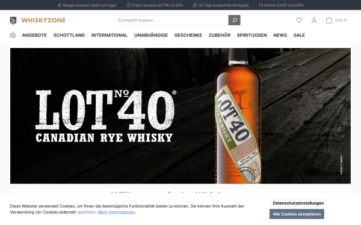Click the Riesige Auswahl direkt auf Lager text
361x225 pixels.
[90, 5]
